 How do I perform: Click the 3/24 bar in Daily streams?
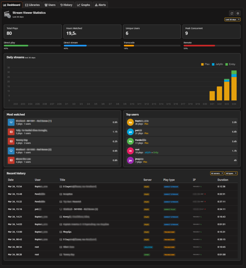234,86
